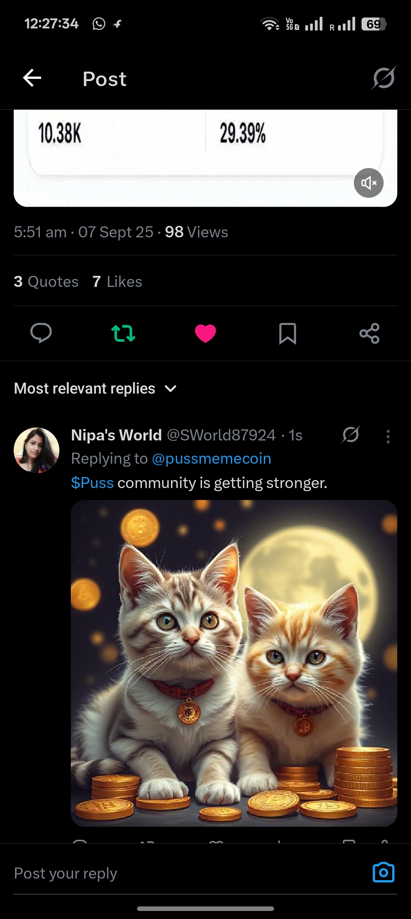Tap the Nipa's World display name

116,435
